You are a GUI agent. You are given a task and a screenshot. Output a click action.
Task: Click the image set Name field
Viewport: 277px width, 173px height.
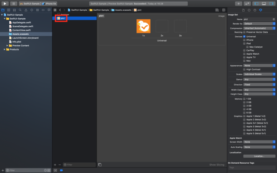click(x=259, y=19)
